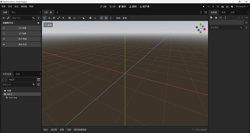This screenshot has height=133, width=250.
Task: Toggle lock selected node padlock
Action: pyautogui.click(x=75, y=18)
